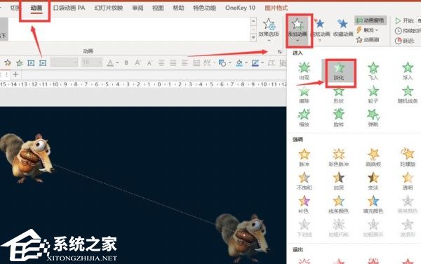The height and width of the screenshot is (264, 421).
Task: Open the shape fill color dropdown arrow
Action: click(246, 63)
